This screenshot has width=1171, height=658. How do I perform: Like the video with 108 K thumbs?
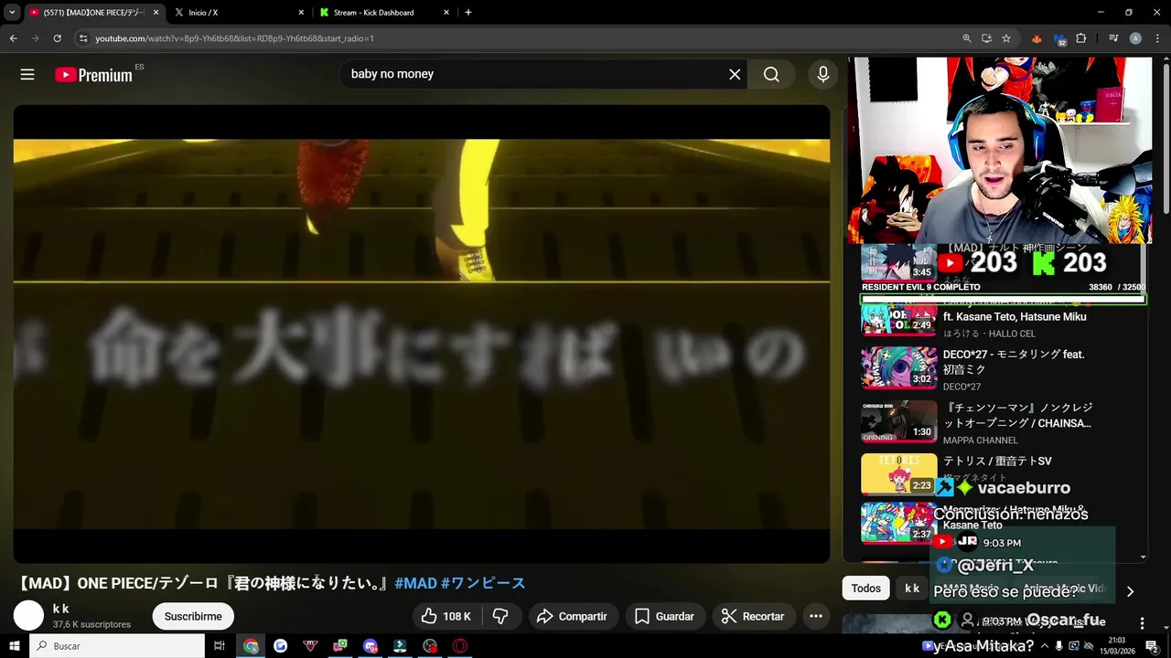(446, 617)
